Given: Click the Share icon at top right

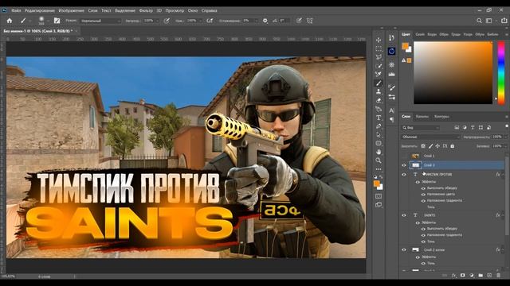Looking at the screenshot, I should 504,21.
